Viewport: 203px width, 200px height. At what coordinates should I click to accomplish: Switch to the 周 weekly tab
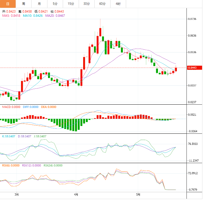point(23,4)
